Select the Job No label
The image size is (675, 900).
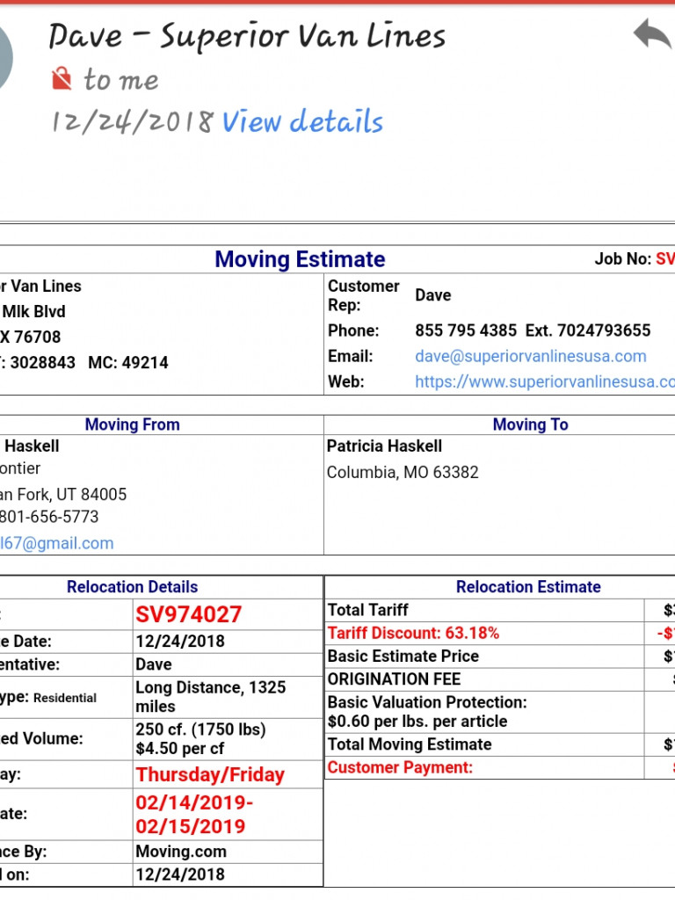[x=623, y=259]
